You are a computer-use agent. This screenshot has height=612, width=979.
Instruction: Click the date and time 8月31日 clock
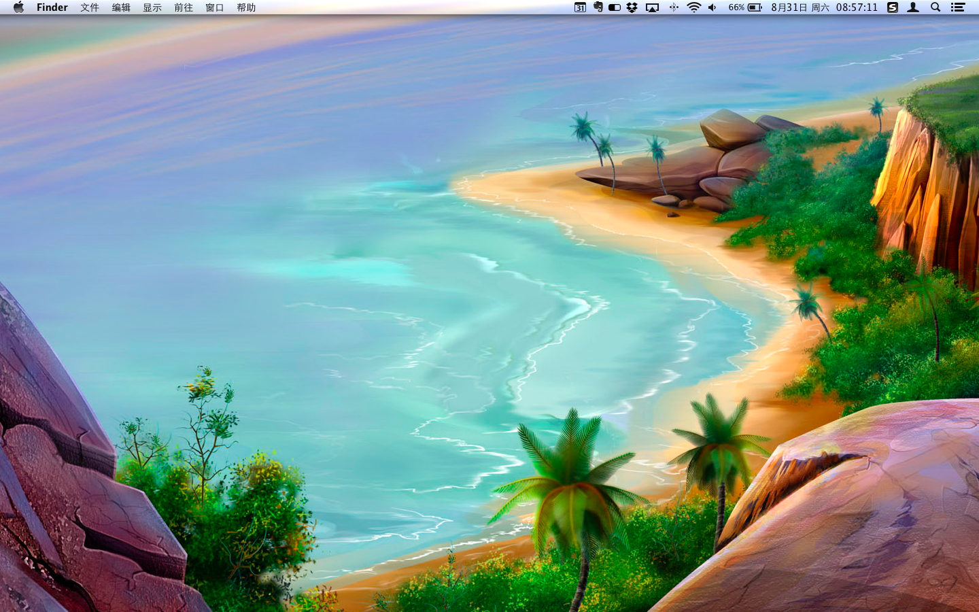click(x=824, y=7)
